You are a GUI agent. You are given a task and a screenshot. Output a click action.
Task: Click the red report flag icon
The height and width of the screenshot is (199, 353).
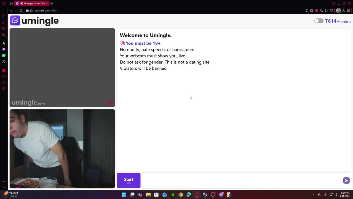111,103
